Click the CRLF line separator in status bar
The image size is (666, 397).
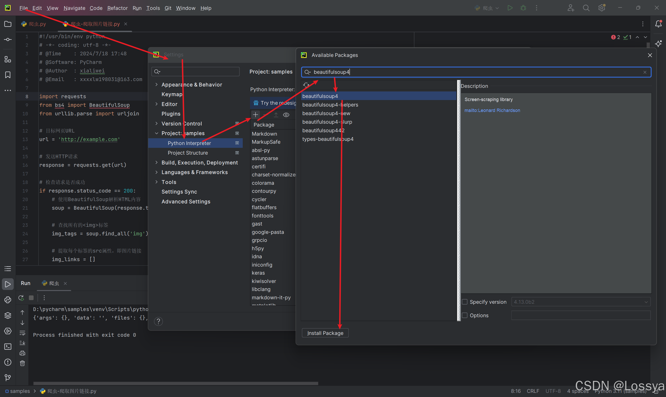click(533, 391)
